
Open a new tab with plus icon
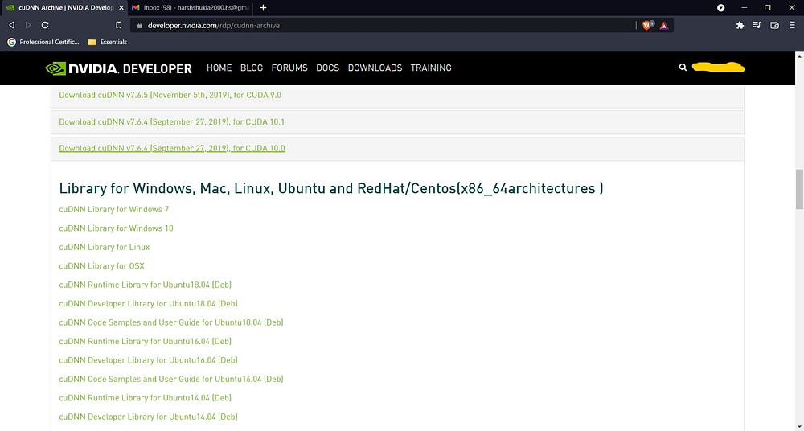tap(263, 8)
